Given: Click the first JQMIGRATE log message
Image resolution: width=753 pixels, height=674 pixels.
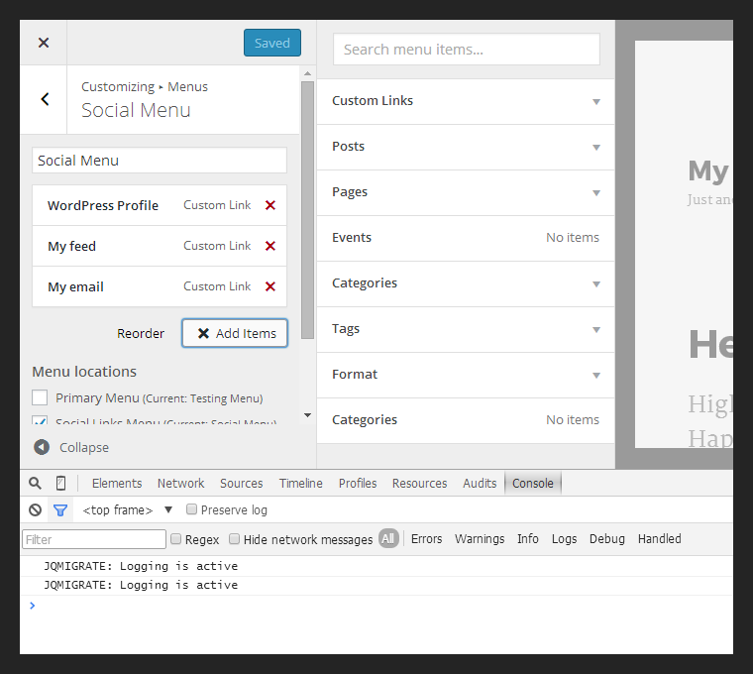Looking at the screenshot, I should (141, 566).
